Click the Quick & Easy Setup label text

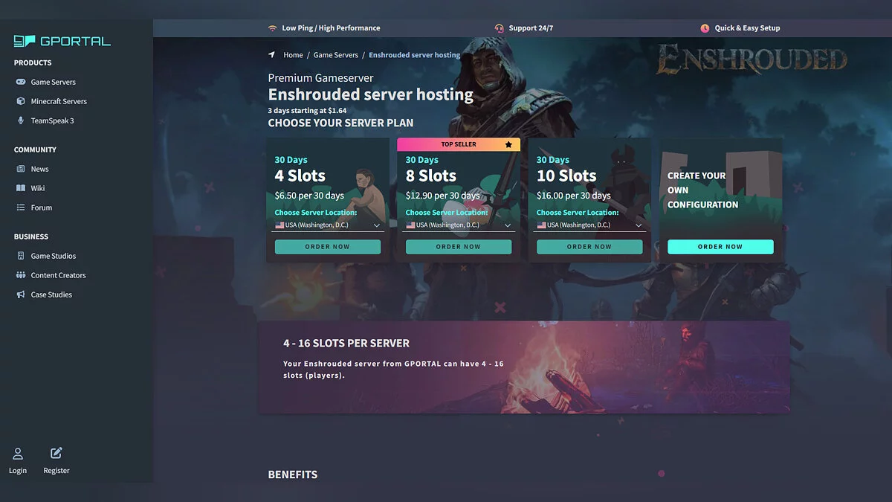click(747, 28)
